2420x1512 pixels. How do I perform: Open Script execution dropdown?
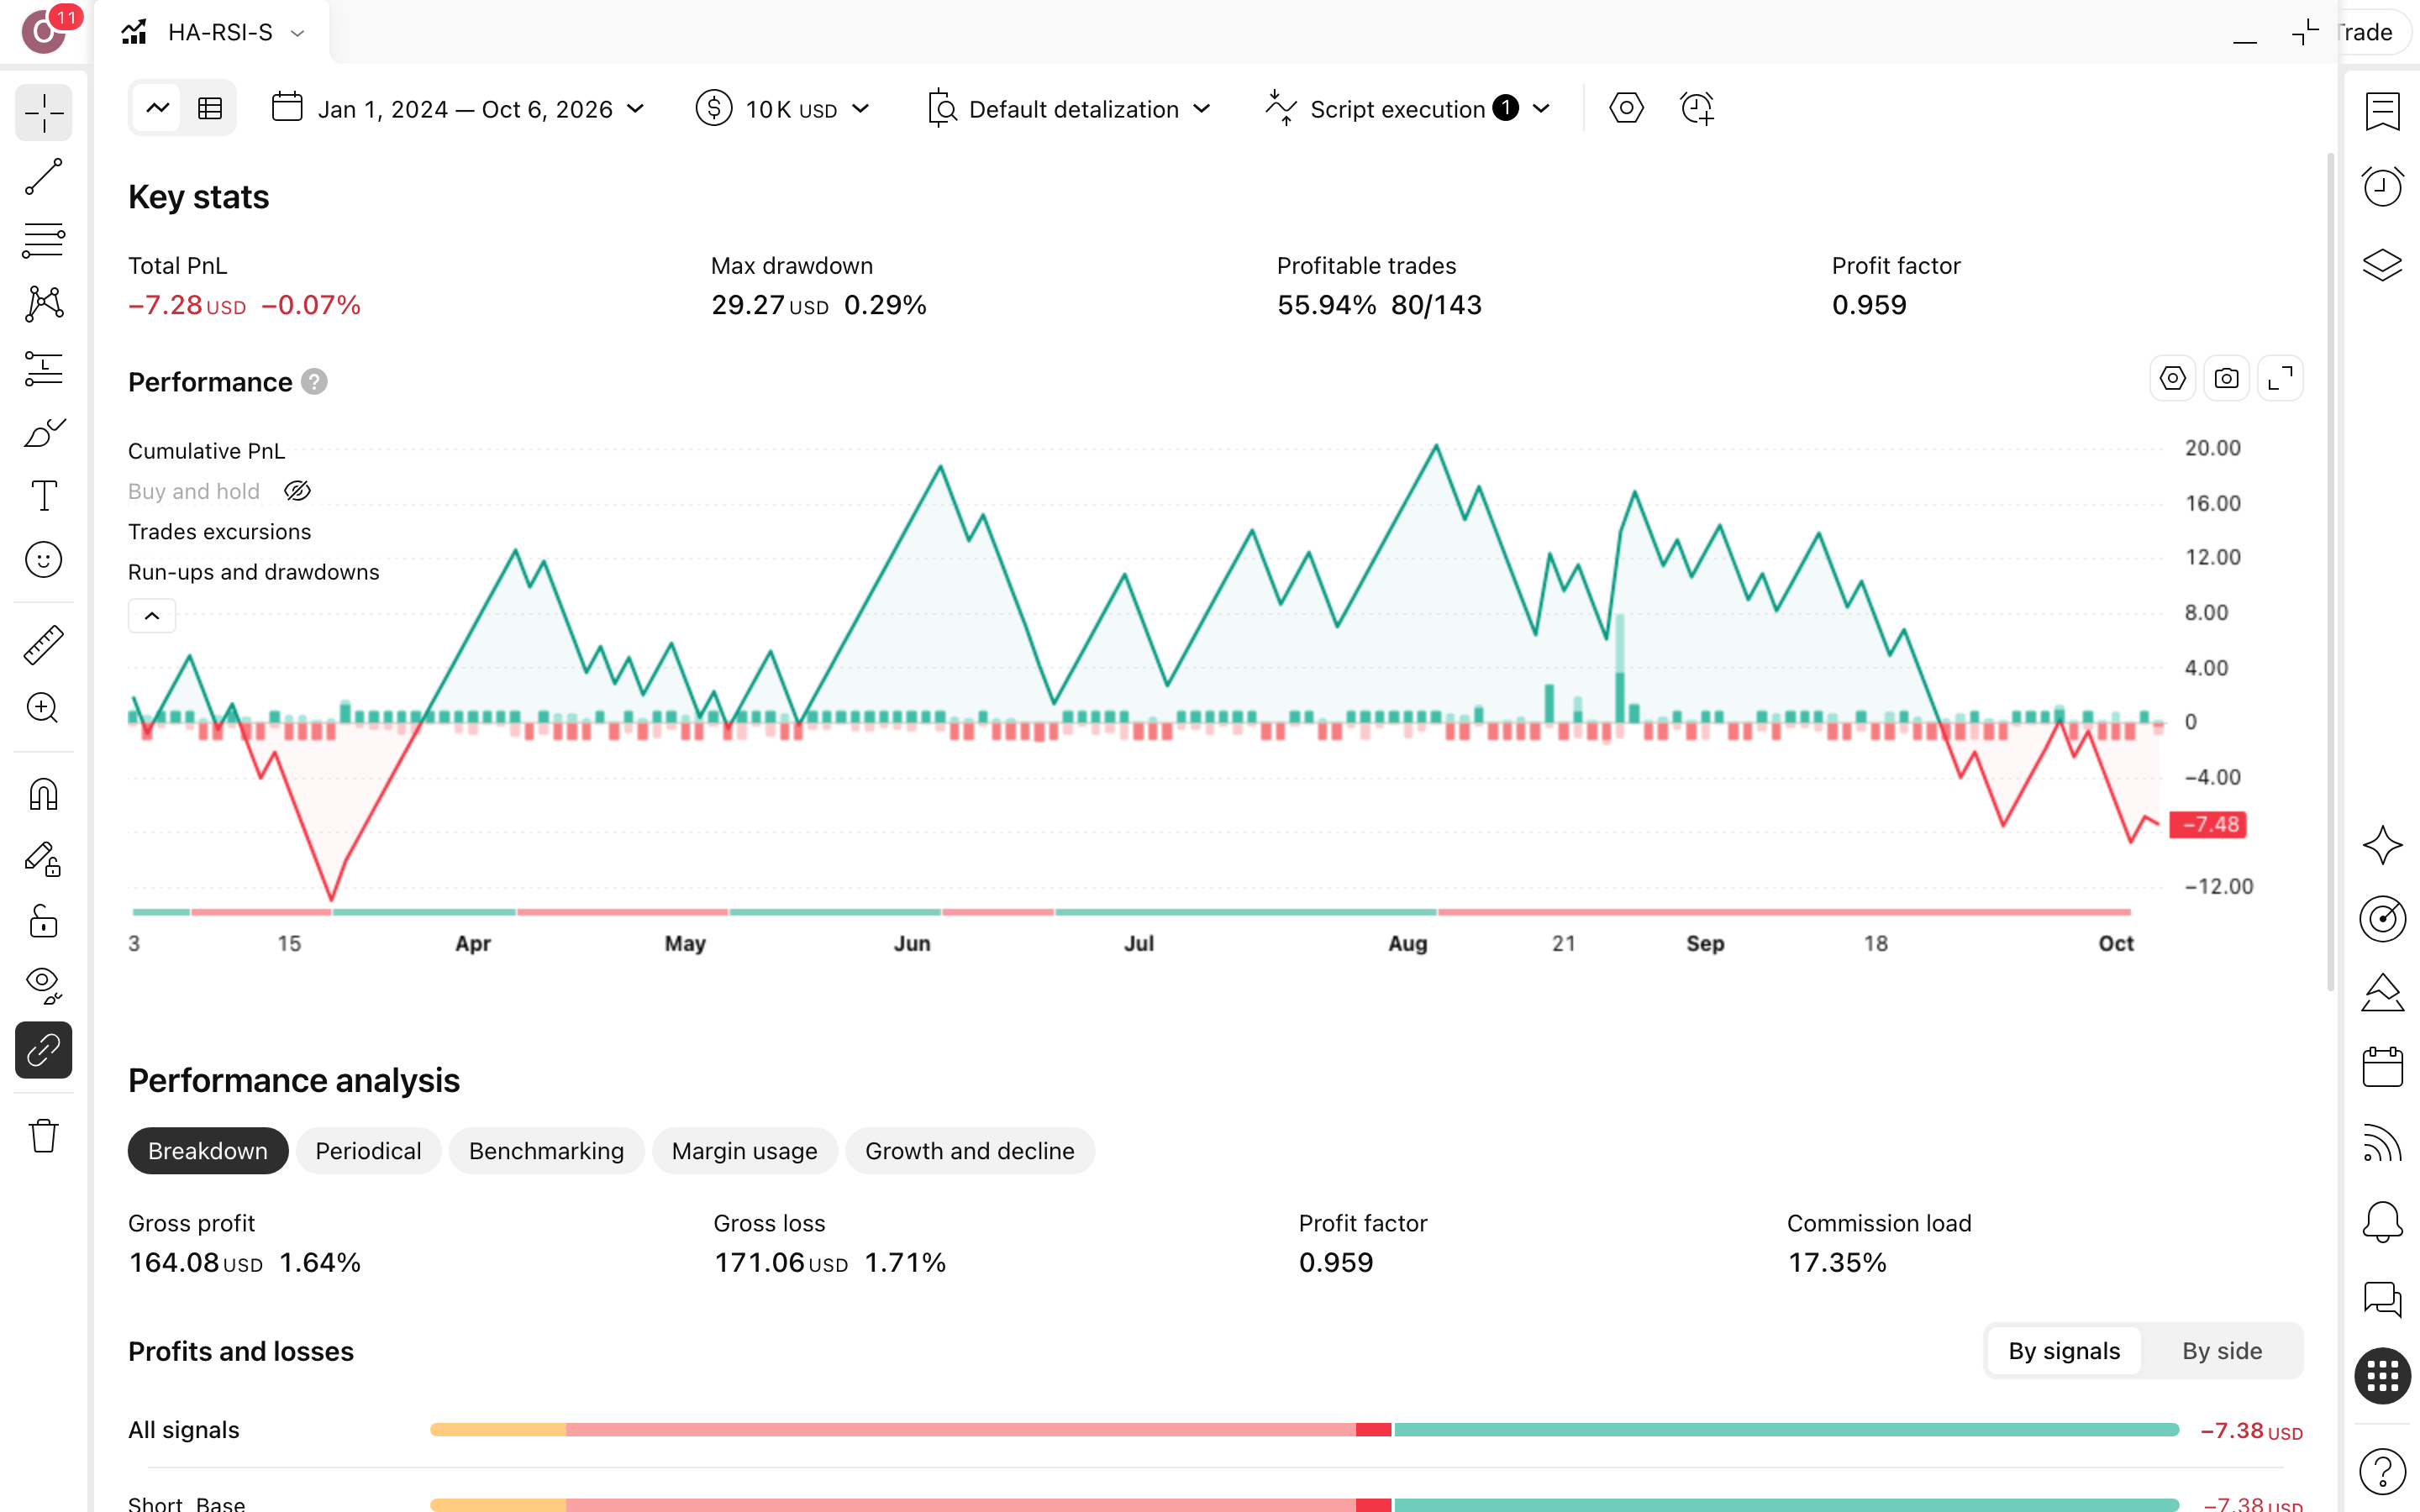point(1407,109)
